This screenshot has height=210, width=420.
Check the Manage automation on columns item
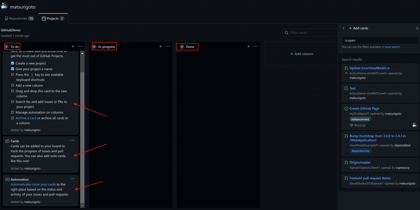point(13,112)
